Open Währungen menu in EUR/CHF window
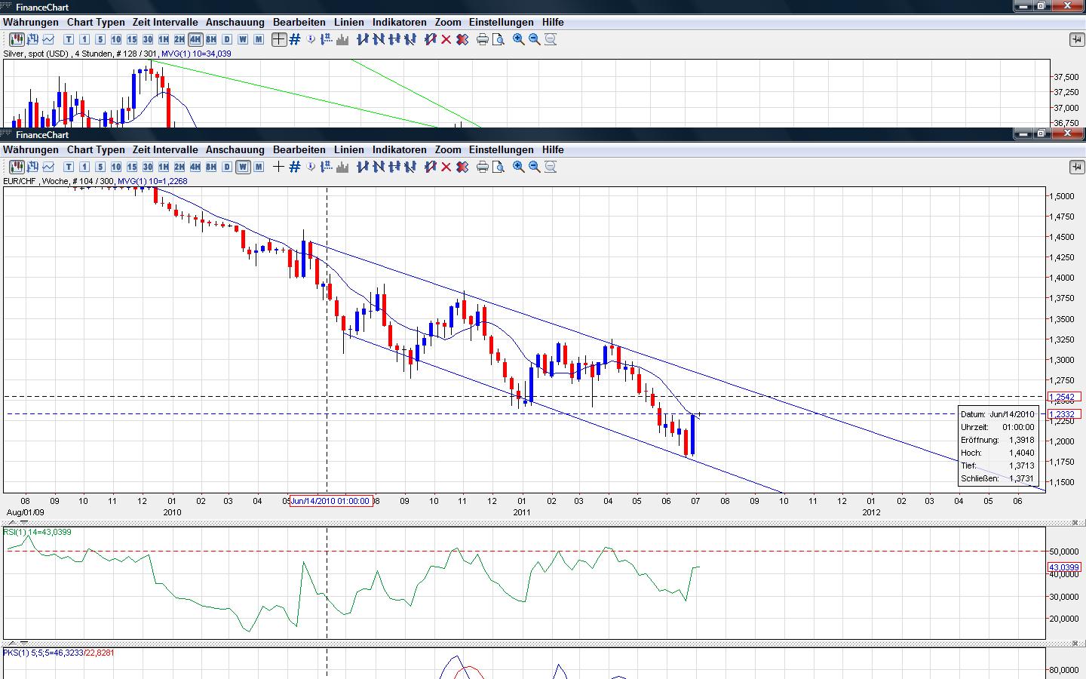 click(x=31, y=149)
